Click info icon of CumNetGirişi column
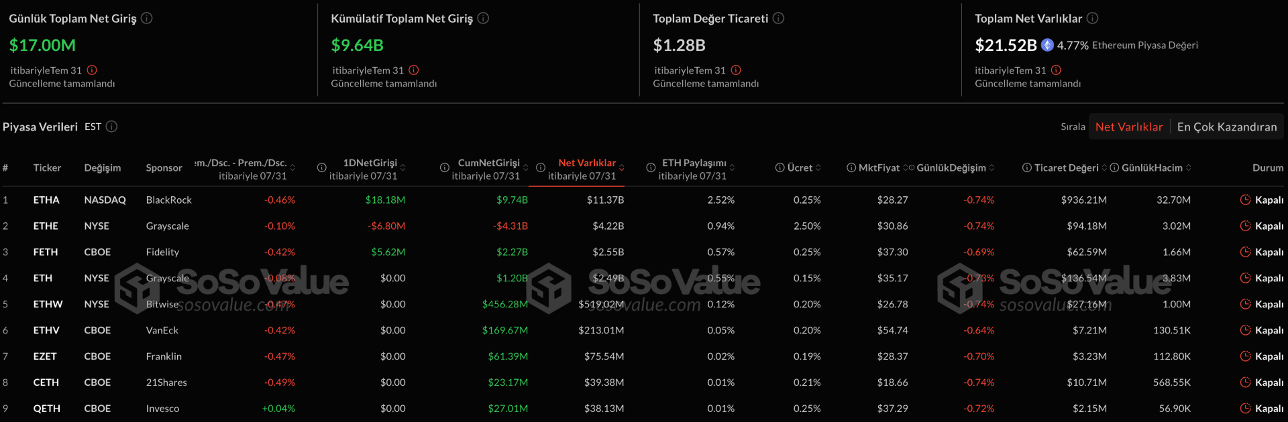Screen dimensions: 1288x422 (x=445, y=167)
